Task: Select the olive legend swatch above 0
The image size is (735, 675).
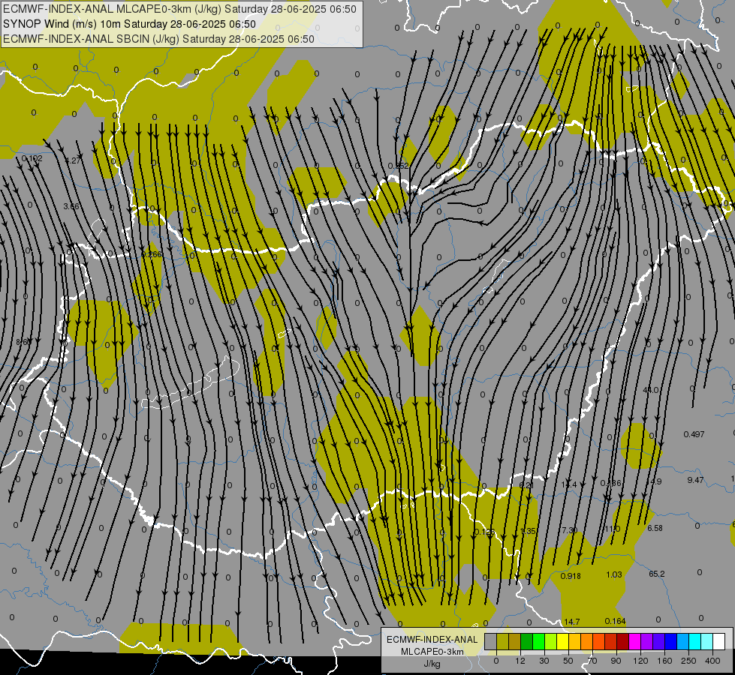Action: (x=502, y=641)
